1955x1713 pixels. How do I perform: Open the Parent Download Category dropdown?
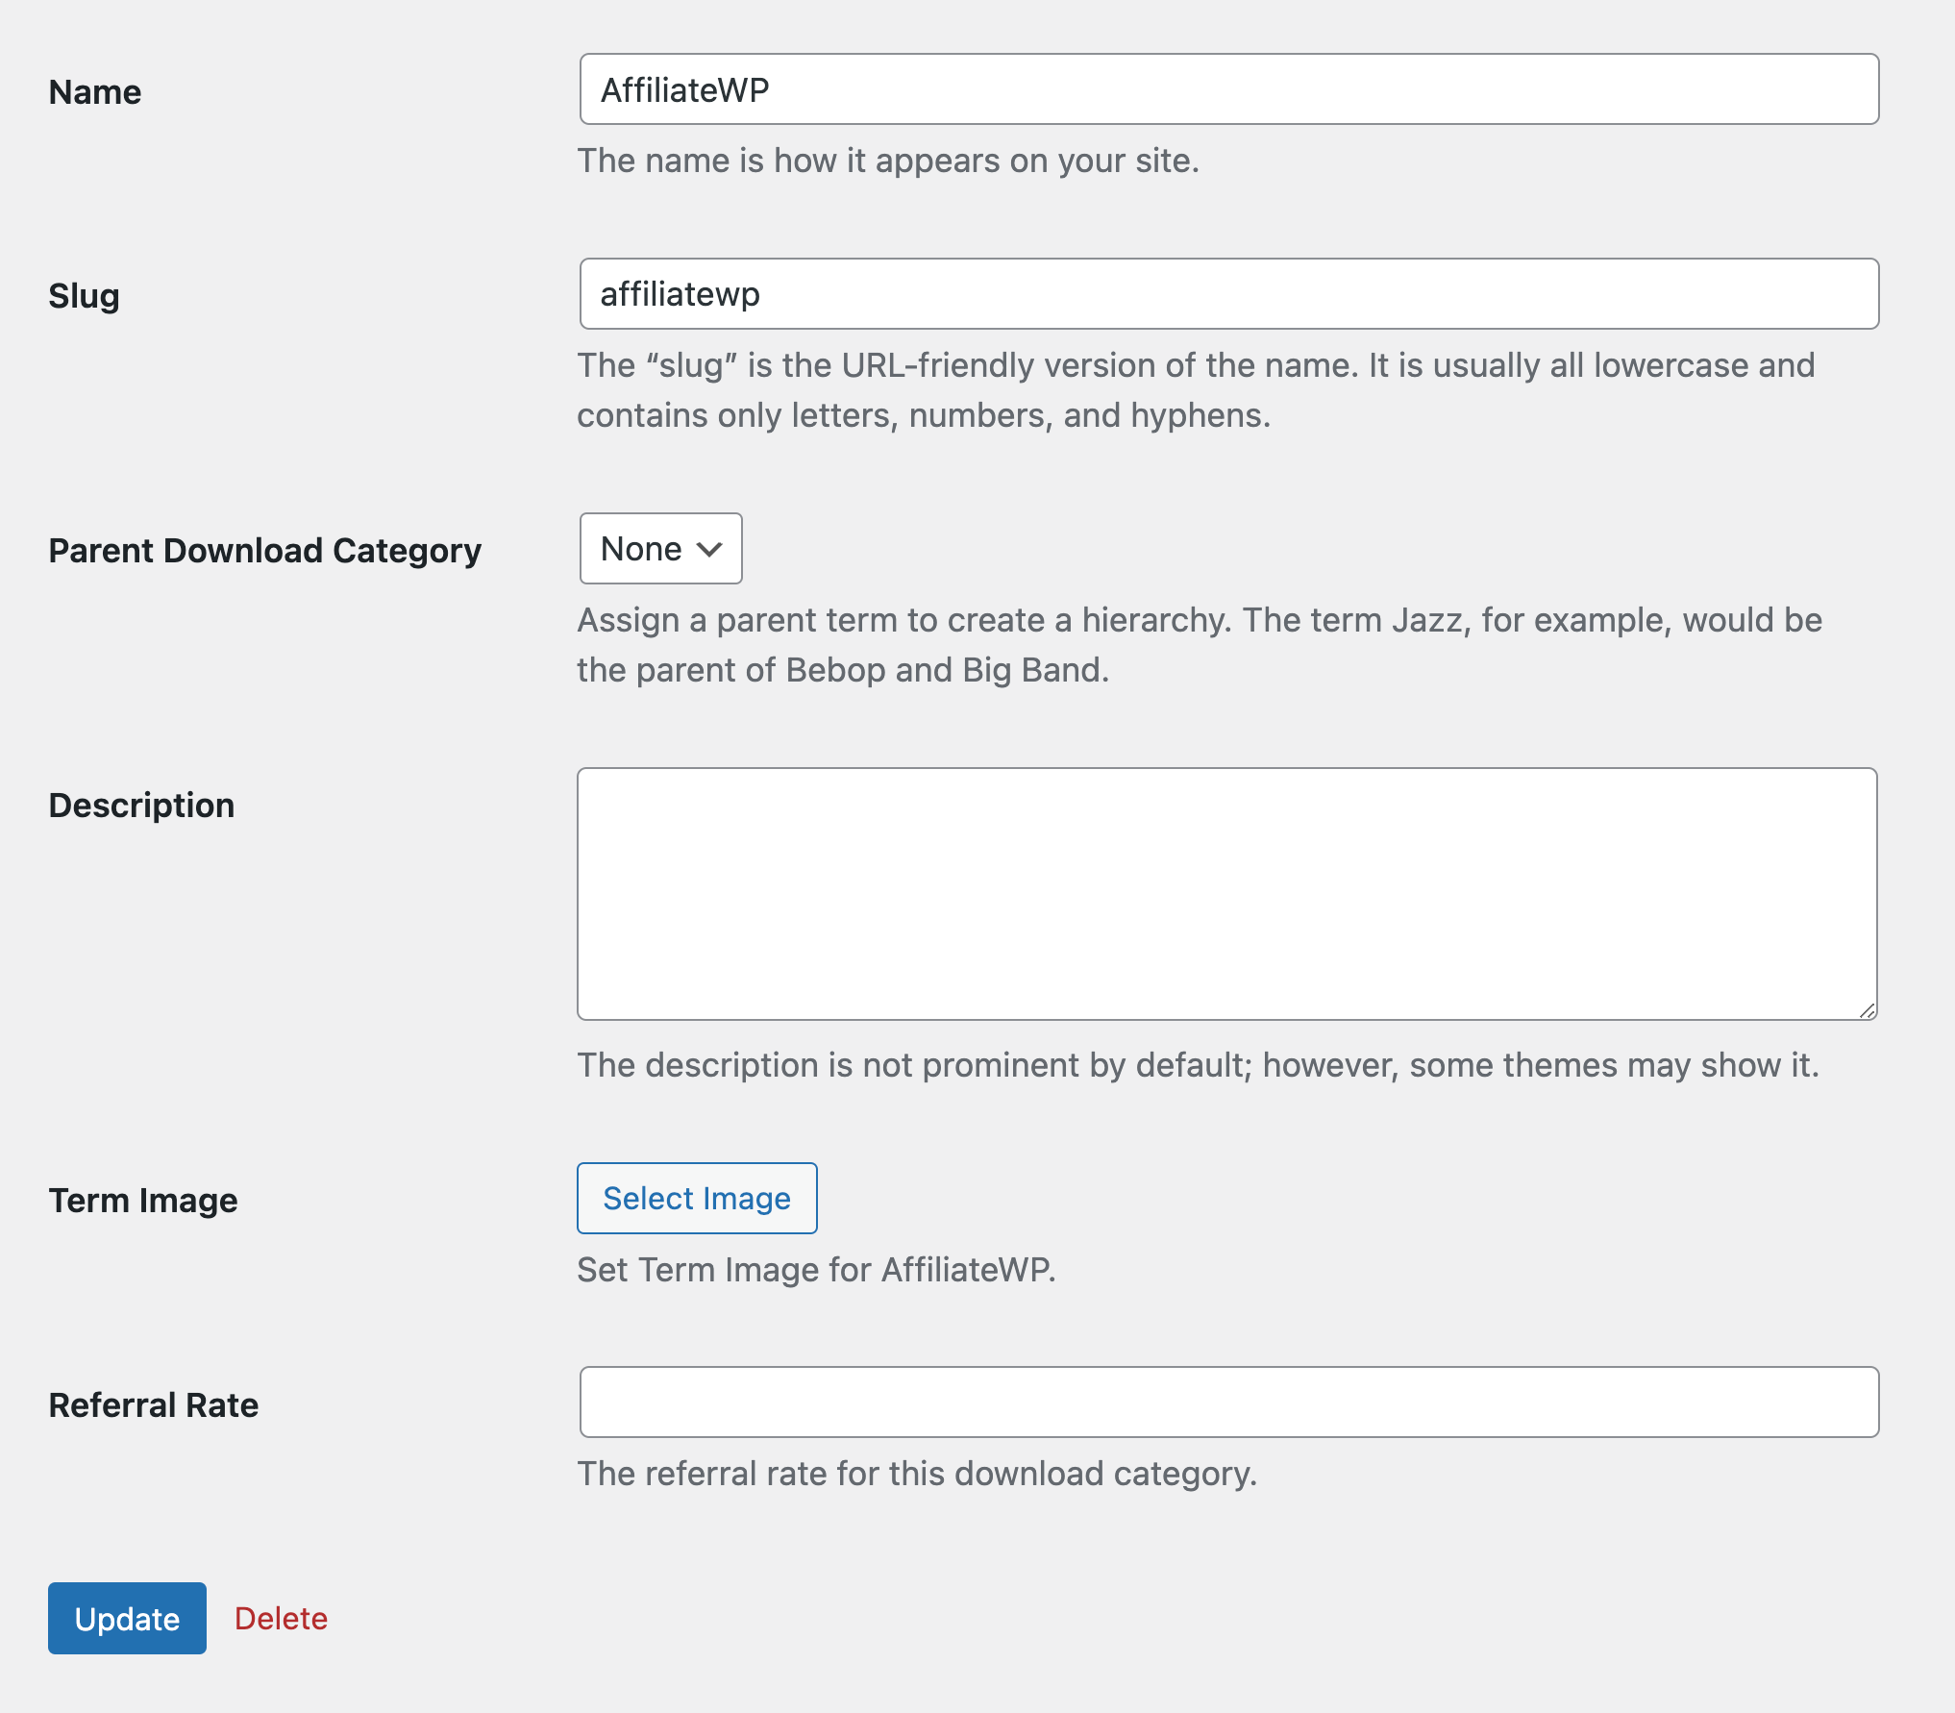660,549
